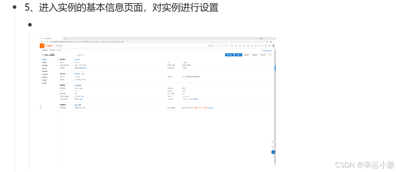Click the browser back arrow button

[x=41, y=42]
